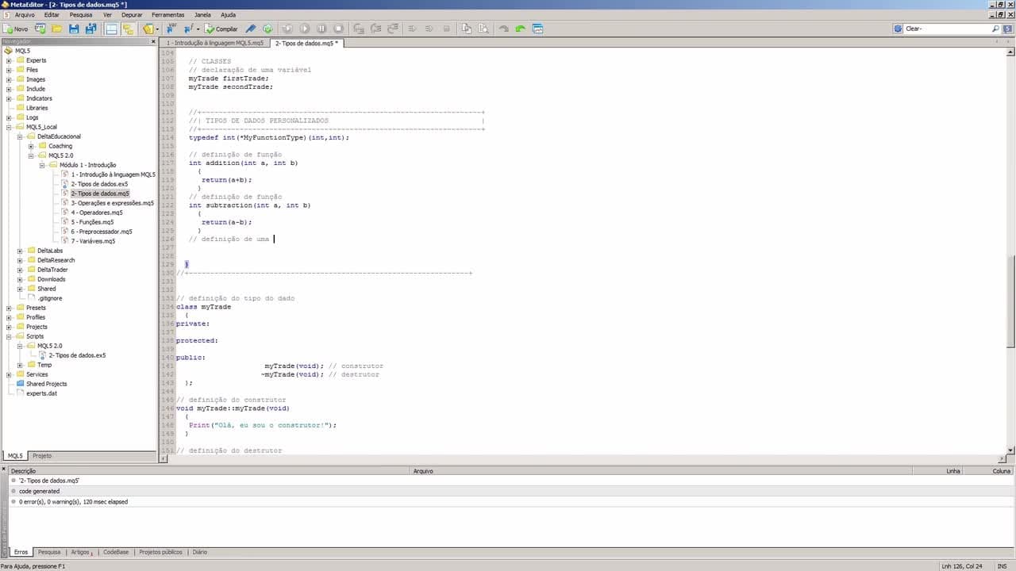Click the step out icon
Image resolution: width=1016 pixels, height=571 pixels.
[392, 29]
